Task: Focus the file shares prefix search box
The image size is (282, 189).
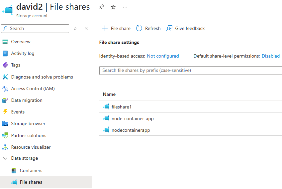Action: pyautogui.click(x=191, y=71)
